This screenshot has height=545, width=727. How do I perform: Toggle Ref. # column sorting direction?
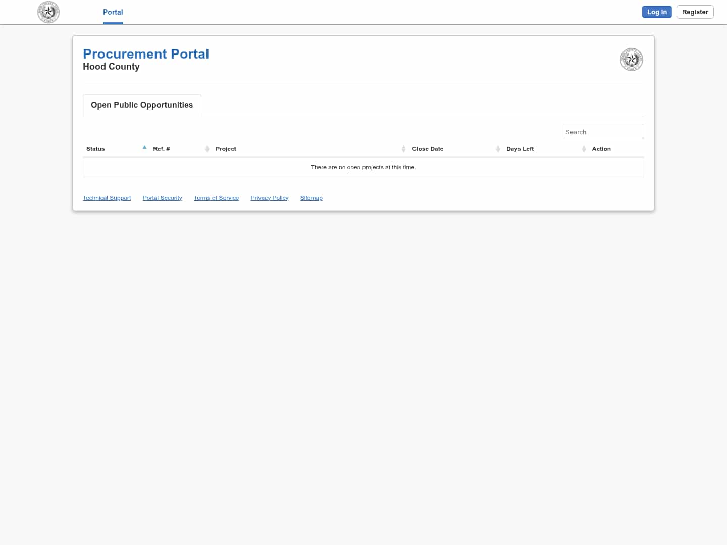pyautogui.click(x=161, y=149)
